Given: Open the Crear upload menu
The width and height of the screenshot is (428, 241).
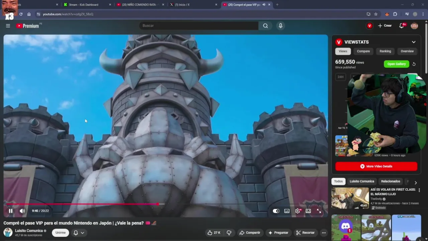Looking at the screenshot, I should click(385, 26).
